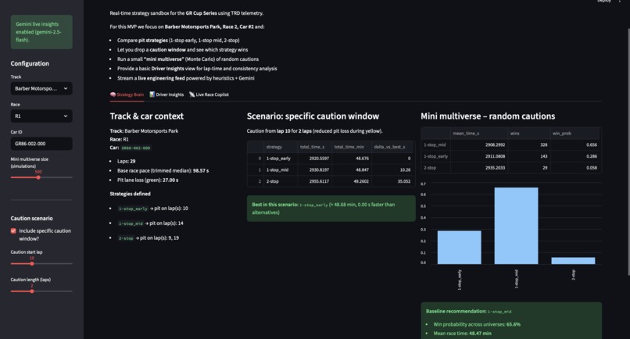
Task: Click the 2-stop strategy code label in list
Action: [126, 238]
